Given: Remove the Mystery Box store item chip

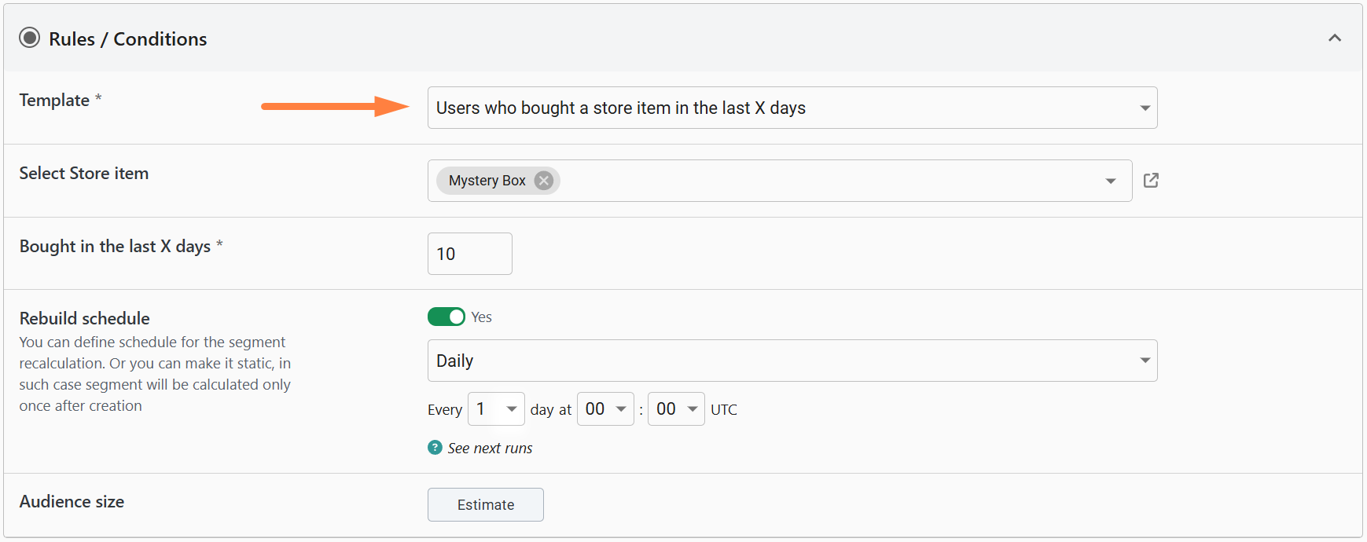Looking at the screenshot, I should (543, 181).
